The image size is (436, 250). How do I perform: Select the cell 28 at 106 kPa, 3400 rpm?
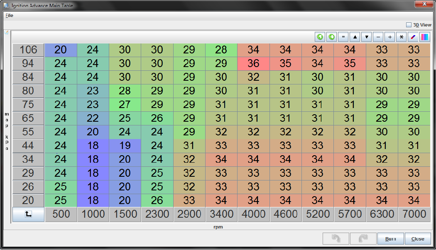tap(221, 50)
